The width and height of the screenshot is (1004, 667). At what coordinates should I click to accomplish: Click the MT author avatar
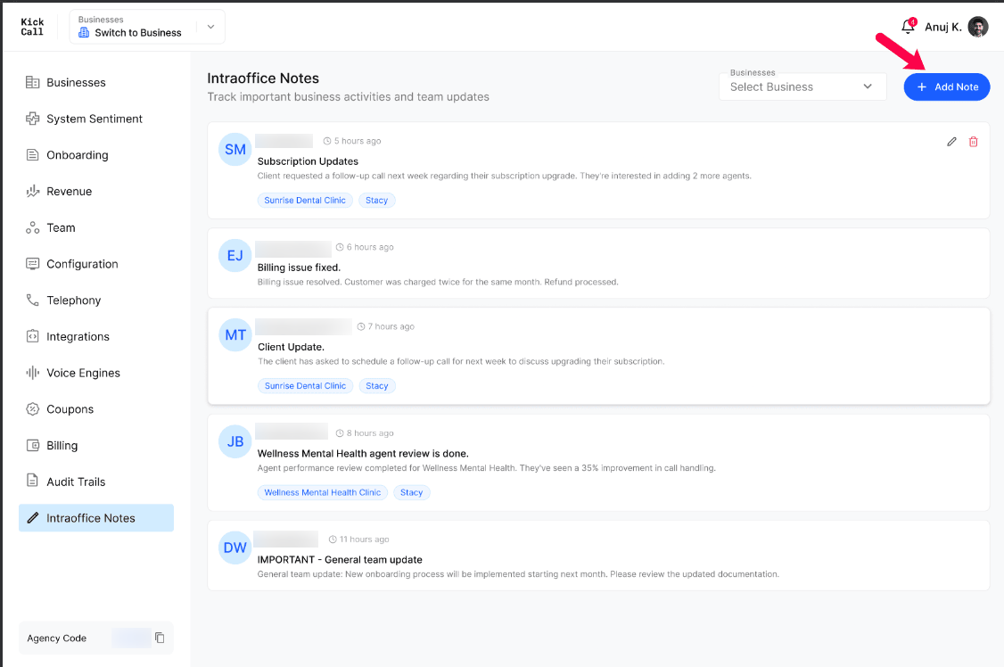[235, 334]
